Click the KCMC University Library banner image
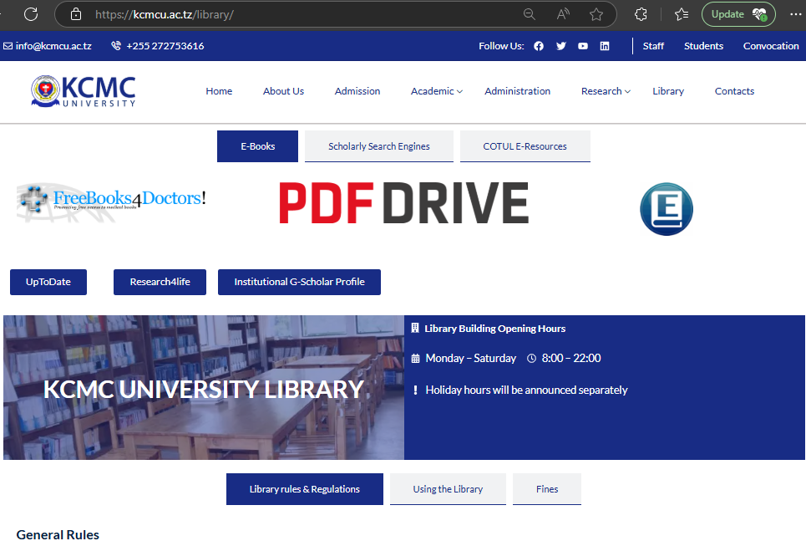 204,388
